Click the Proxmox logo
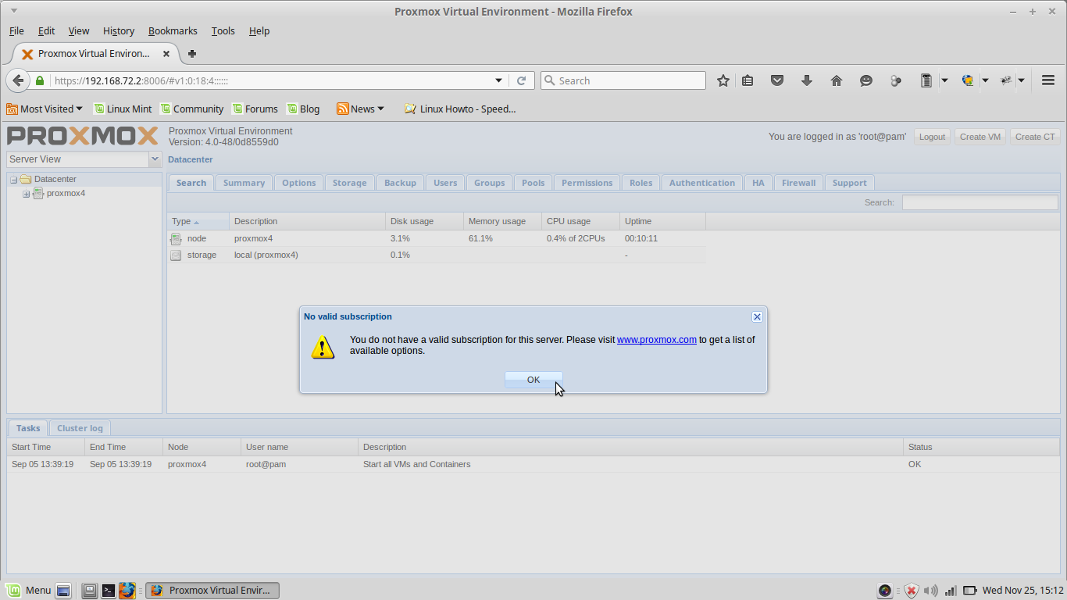This screenshot has width=1067, height=600. click(x=83, y=136)
